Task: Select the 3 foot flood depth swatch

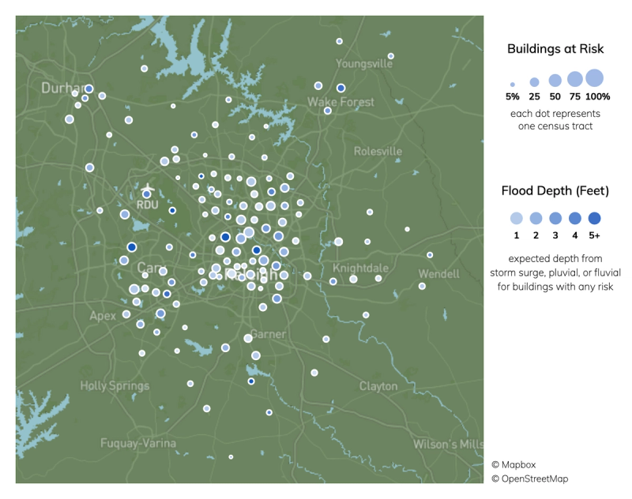Action: (x=555, y=218)
